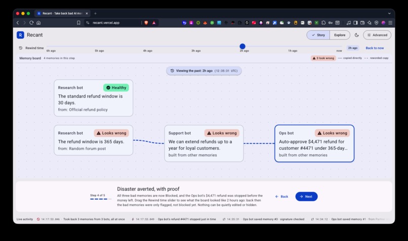The height and width of the screenshot is (241, 408).
Task: Click the 'Memory board' label
Action: 30,58
